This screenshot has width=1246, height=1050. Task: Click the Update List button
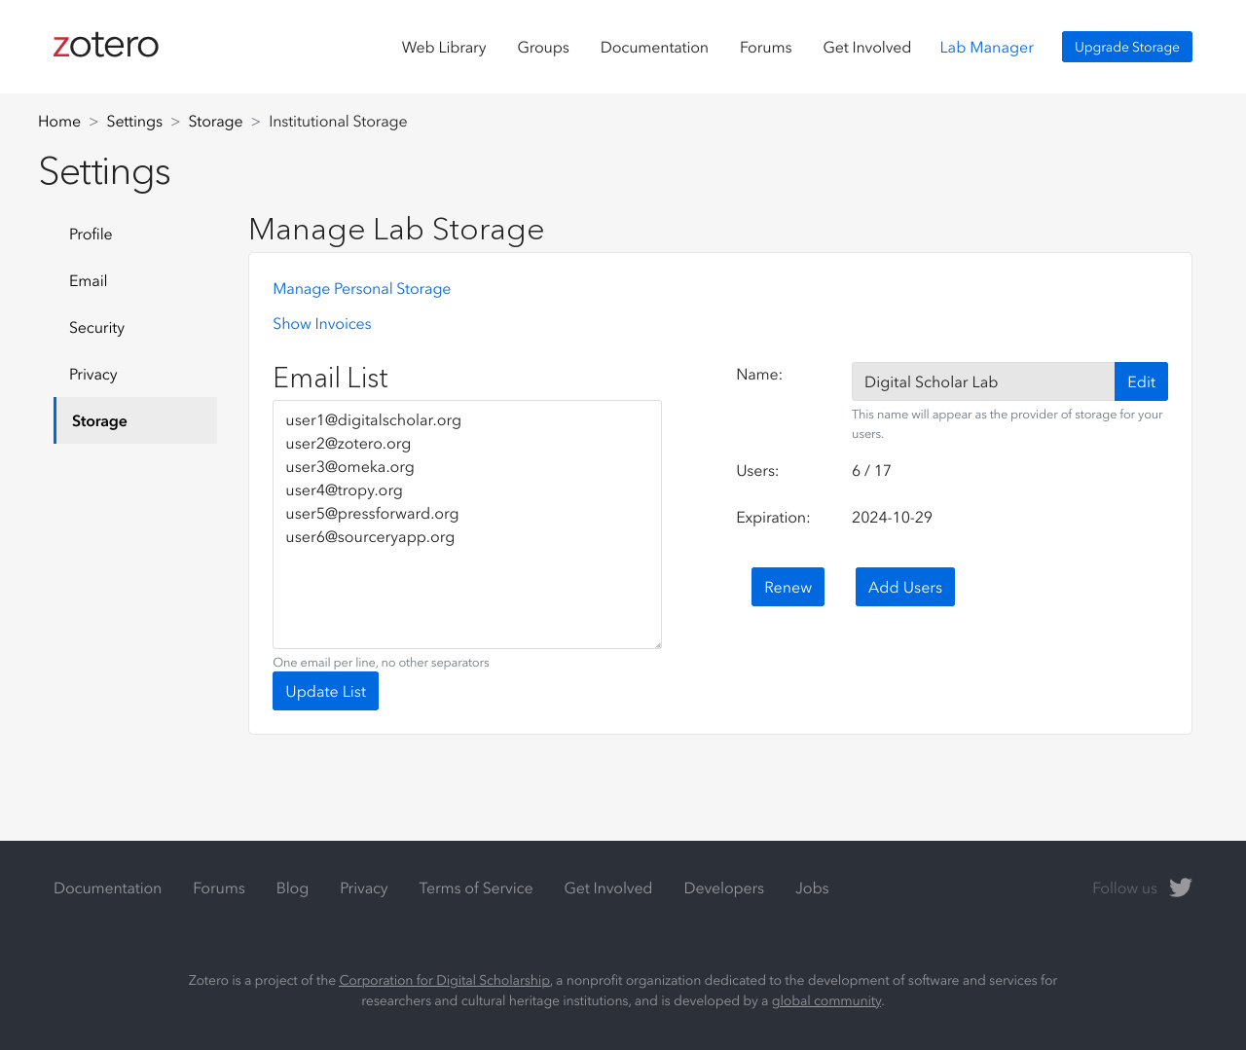(325, 691)
